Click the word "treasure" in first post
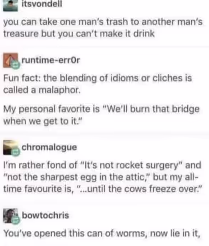The image size is (209, 246). pyautogui.click(x=21, y=34)
